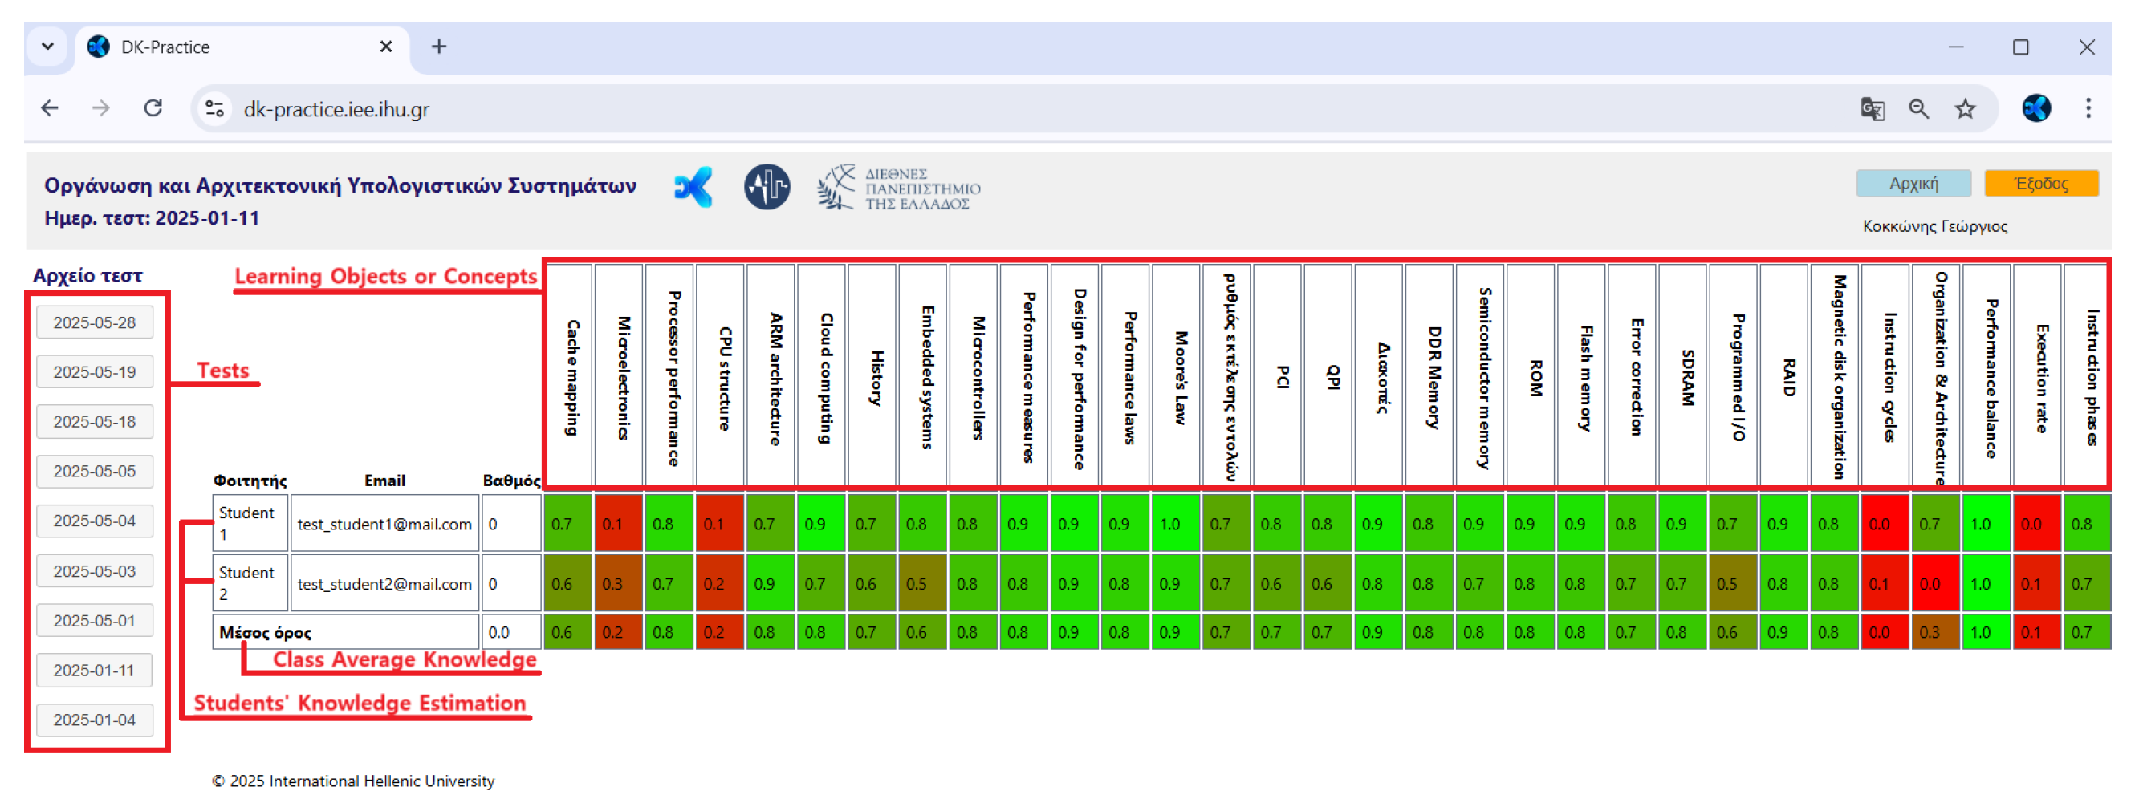Open the site information icon in address bar
This screenshot has height=811, width=2131.
(x=215, y=108)
